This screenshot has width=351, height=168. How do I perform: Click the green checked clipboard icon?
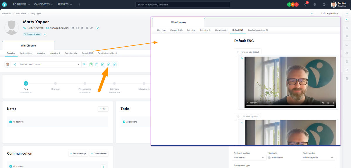[91, 64]
